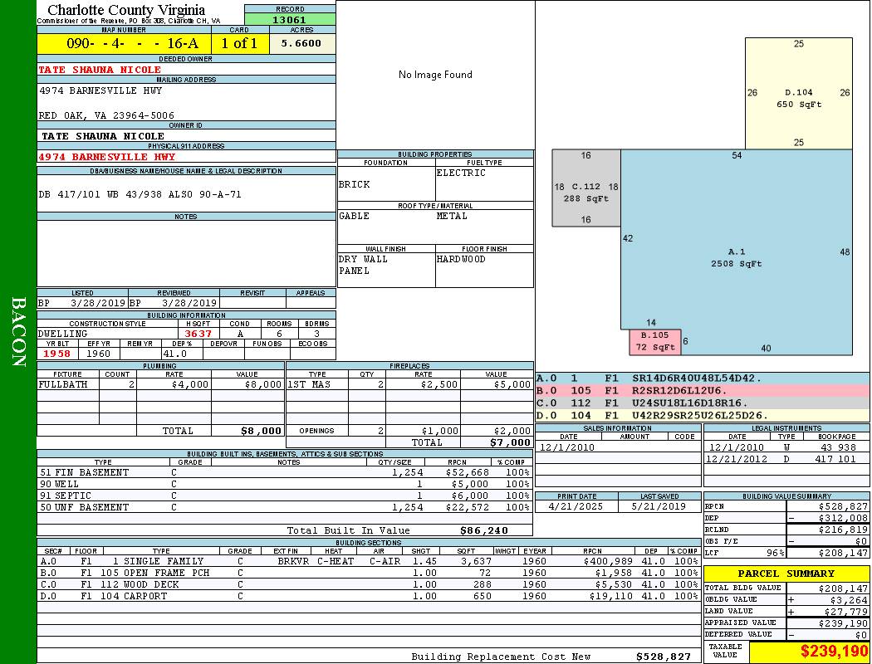The height and width of the screenshot is (664, 872).
Task: Click the print date 4/21/2025
Action: click(576, 506)
